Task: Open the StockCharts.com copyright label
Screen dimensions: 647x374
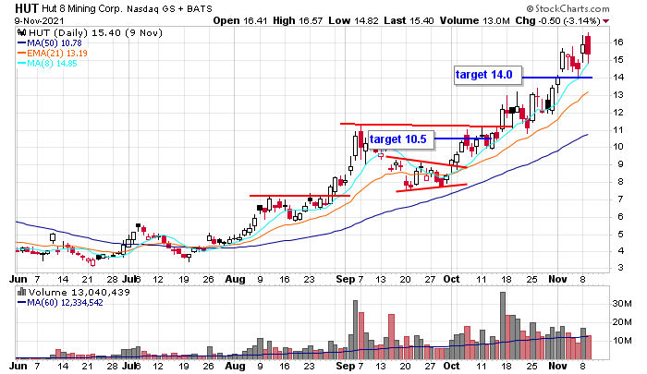Action: coord(568,8)
